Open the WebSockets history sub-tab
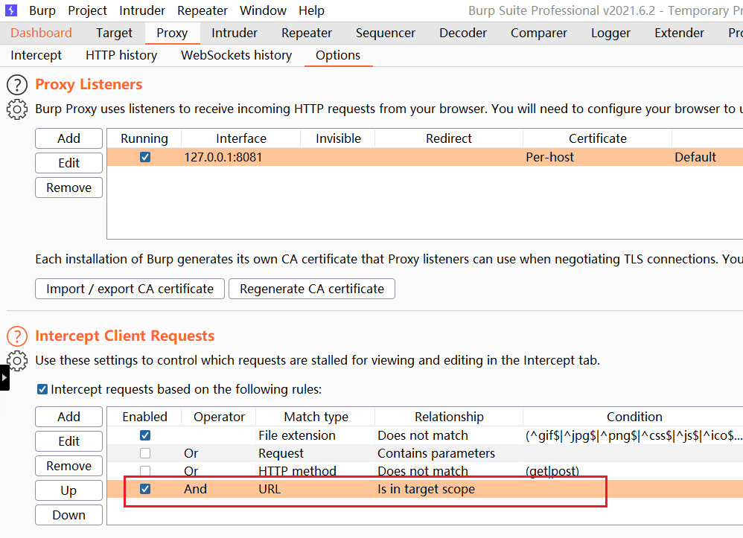Screen dimensions: 743x538 pos(237,55)
